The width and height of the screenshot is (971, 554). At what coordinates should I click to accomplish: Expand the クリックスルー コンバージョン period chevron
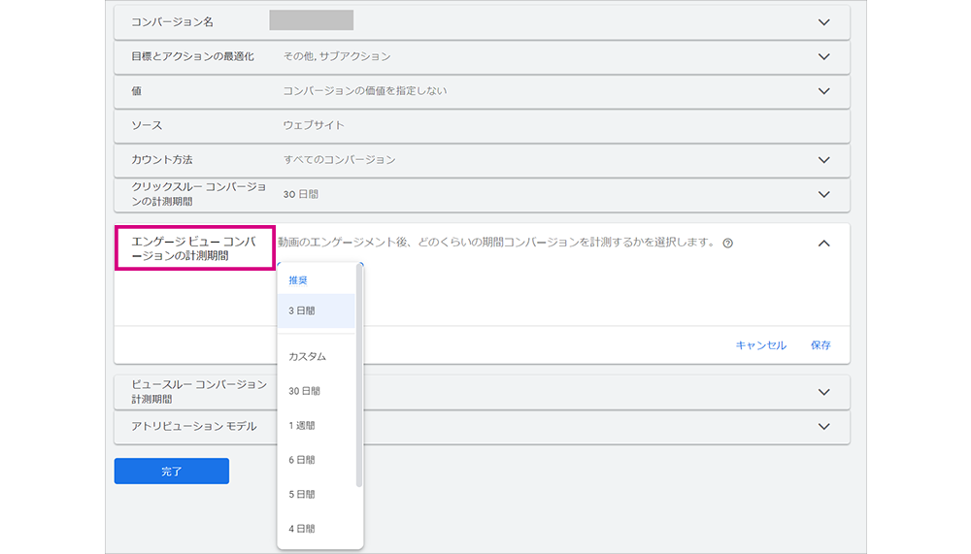pyautogui.click(x=823, y=194)
